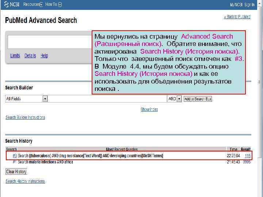
Task: Click the Search History heading
Action: (x=19, y=141)
